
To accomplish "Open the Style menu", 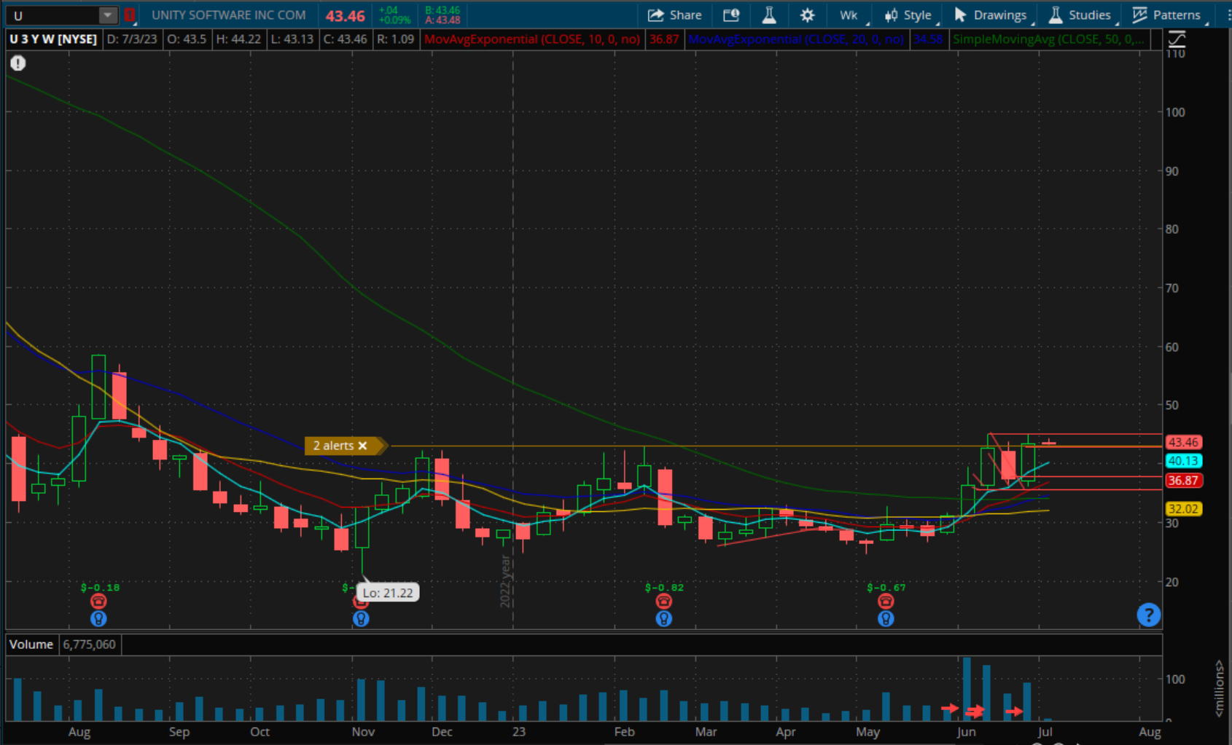I will (908, 15).
